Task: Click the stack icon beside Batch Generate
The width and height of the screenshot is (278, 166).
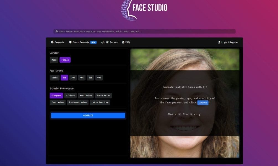Action: (x=70, y=42)
